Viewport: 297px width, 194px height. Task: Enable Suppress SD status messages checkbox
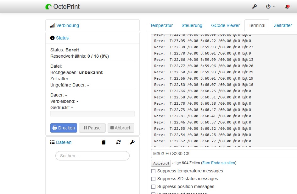tap(153, 179)
